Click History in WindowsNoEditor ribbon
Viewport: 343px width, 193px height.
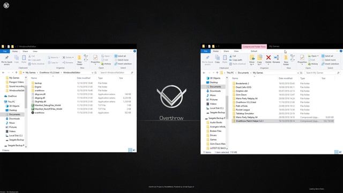click(x=106, y=64)
